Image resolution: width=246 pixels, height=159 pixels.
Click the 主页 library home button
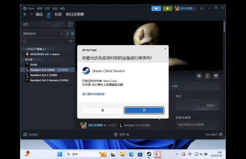44,24
